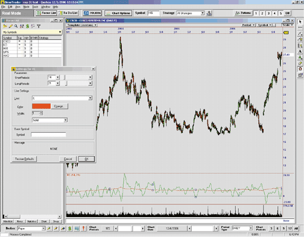Click the magnifier icon in Focus List

tap(16, 26)
